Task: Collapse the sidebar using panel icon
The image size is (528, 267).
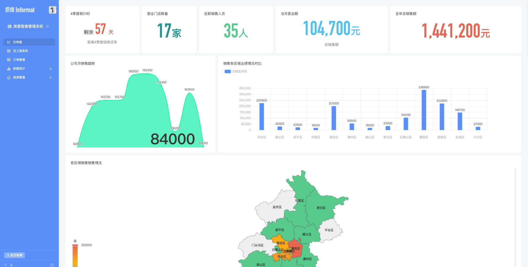Action: pyautogui.click(x=52, y=265)
